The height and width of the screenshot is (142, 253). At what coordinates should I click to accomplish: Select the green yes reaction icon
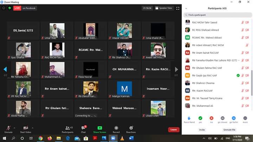click(200, 118)
